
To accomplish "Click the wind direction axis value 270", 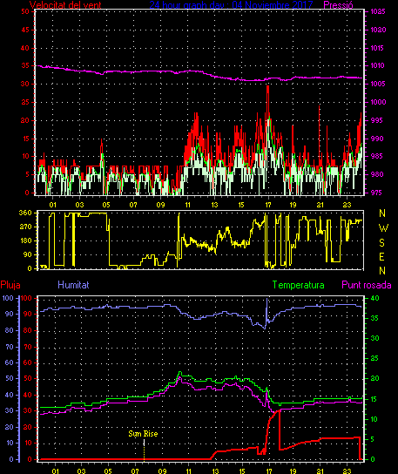I will click(25, 227).
